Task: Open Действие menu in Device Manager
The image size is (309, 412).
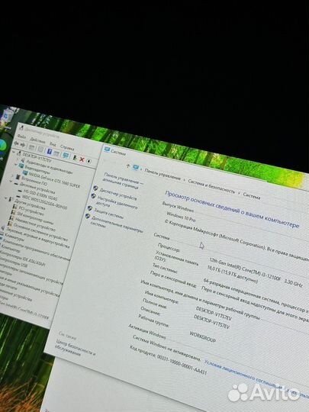Action: pyautogui.click(x=37, y=140)
